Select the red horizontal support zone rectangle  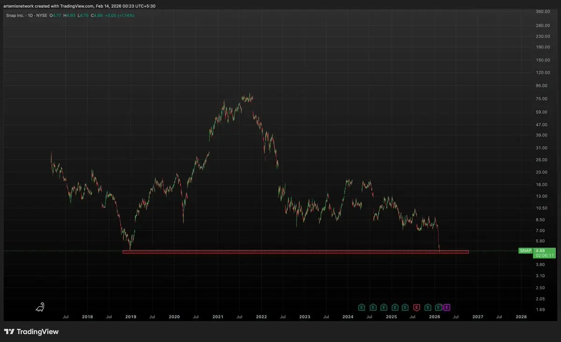(295, 252)
